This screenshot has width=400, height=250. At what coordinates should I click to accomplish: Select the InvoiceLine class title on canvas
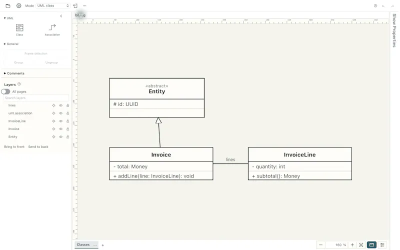[x=299, y=154]
